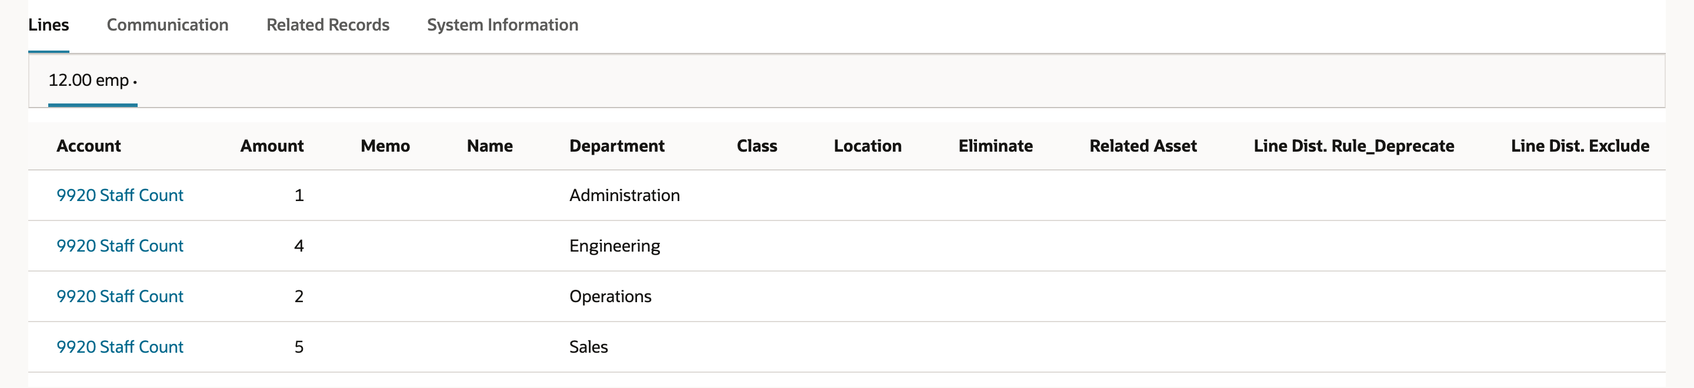Click the Eliminate column header
Screen dimensions: 1694x388
[x=996, y=146]
